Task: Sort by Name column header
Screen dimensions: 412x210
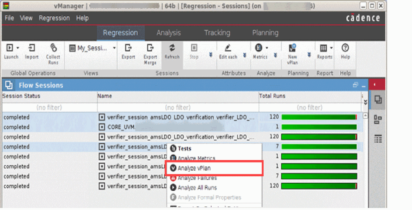Action: (178, 96)
